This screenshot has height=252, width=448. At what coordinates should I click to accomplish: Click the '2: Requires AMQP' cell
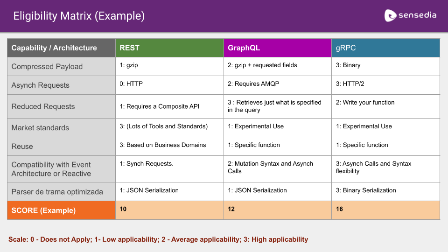click(x=277, y=85)
